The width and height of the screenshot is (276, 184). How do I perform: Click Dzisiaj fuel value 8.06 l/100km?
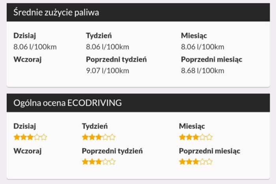click(35, 47)
